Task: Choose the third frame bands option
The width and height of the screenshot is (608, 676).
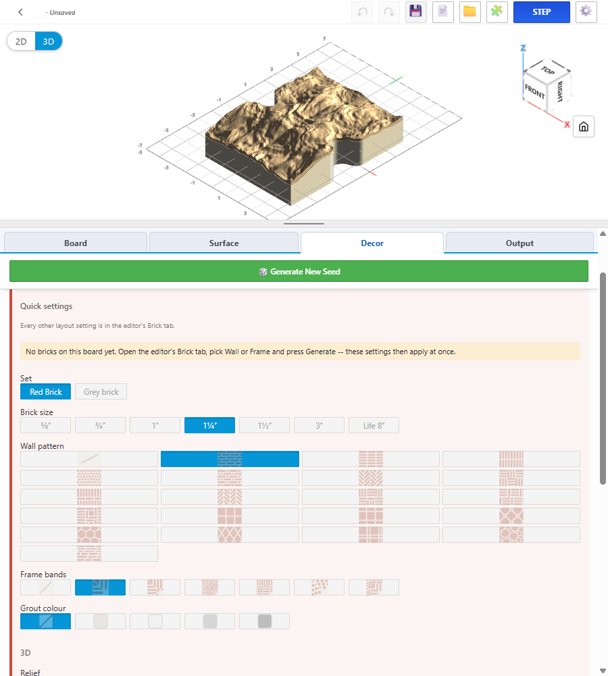Action: (x=155, y=587)
